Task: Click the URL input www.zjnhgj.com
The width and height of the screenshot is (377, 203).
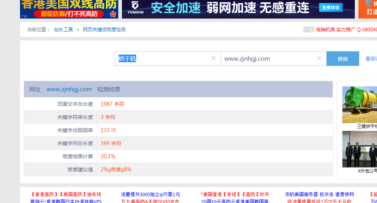Action: [x=274, y=59]
